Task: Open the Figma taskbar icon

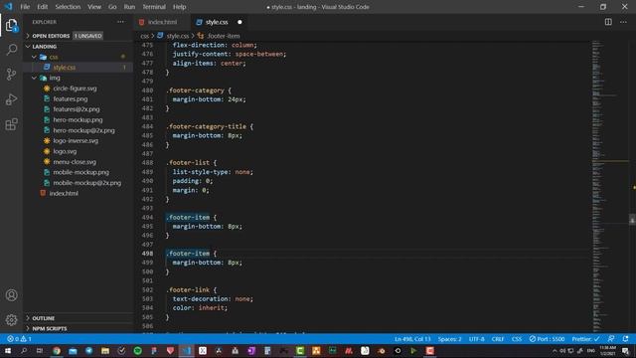Action: pos(154,351)
